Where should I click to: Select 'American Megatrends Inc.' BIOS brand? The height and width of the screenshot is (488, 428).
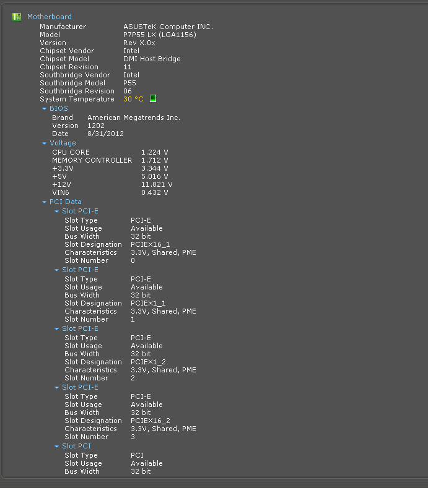click(134, 118)
